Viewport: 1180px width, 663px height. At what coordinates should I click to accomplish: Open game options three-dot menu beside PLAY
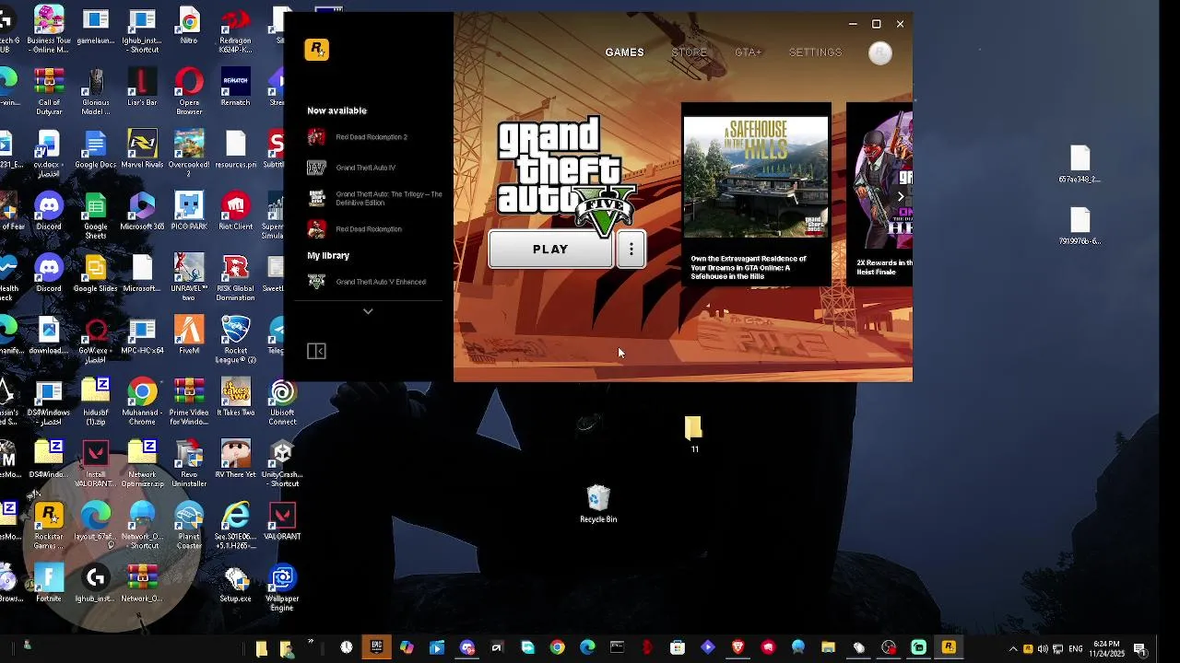[631, 250]
